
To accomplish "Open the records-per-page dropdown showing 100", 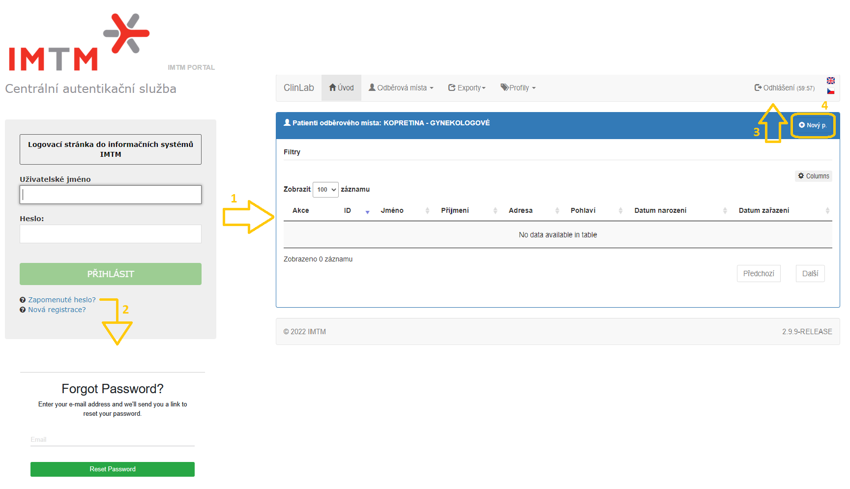I will click(x=325, y=190).
